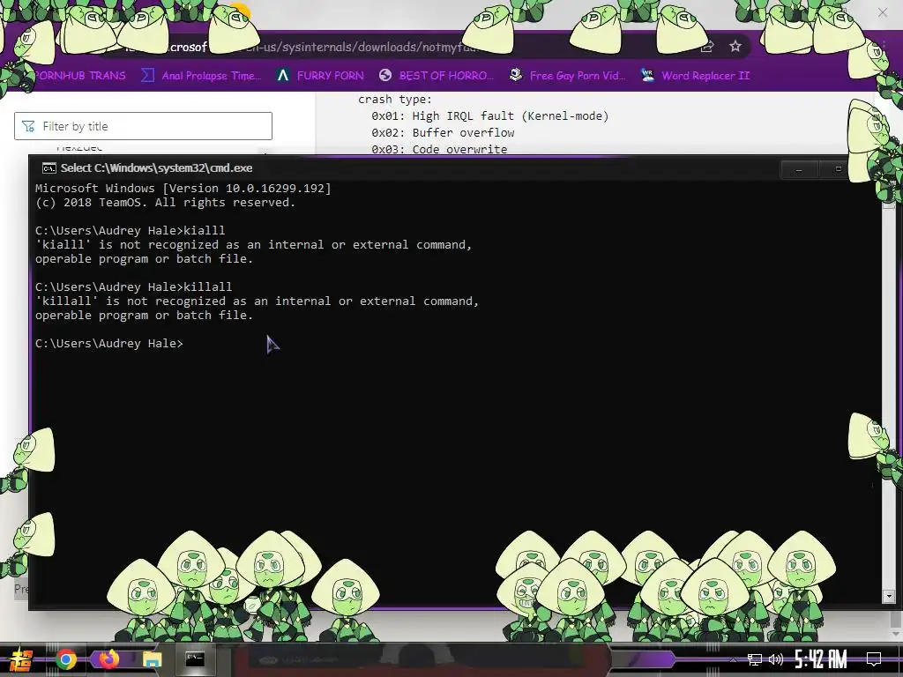Click the Filter by title field
The width and height of the screenshot is (903, 677).
point(143,126)
